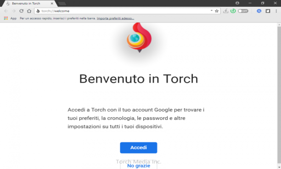Open the address bar history dropdown arrow
Image resolution: width=281 pixels, height=169 pixels.
pos(212,11)
